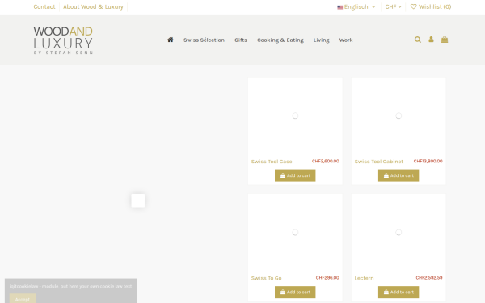Click the Swiss Tool Cabinet image placeholder
485x303 pixels.
(399, 116)
